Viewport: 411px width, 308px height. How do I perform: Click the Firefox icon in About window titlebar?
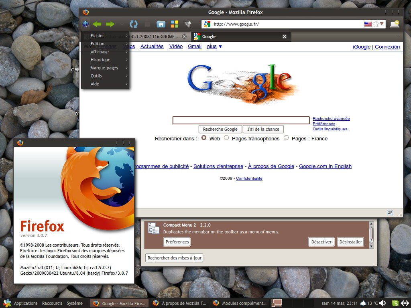(x=20, y=143)
